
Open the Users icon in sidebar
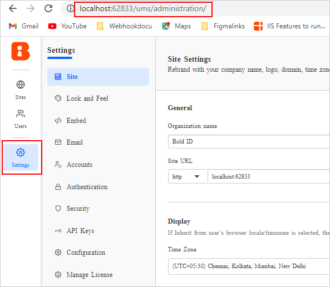click(x=21, y=114)
